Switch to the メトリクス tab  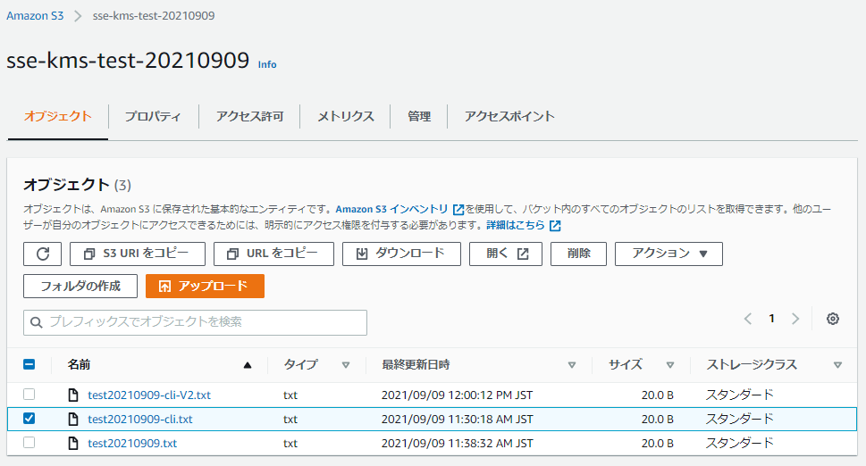(346, 116)
